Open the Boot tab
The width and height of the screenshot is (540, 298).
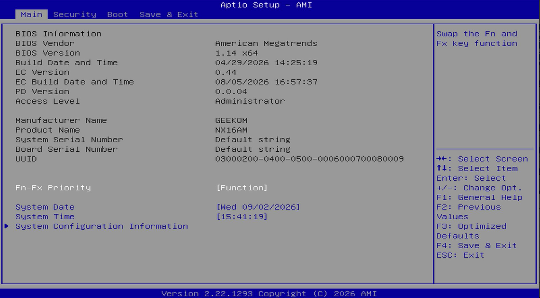click(118, 14)
